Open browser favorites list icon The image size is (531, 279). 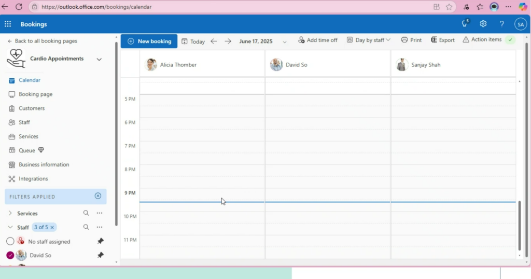480,7
